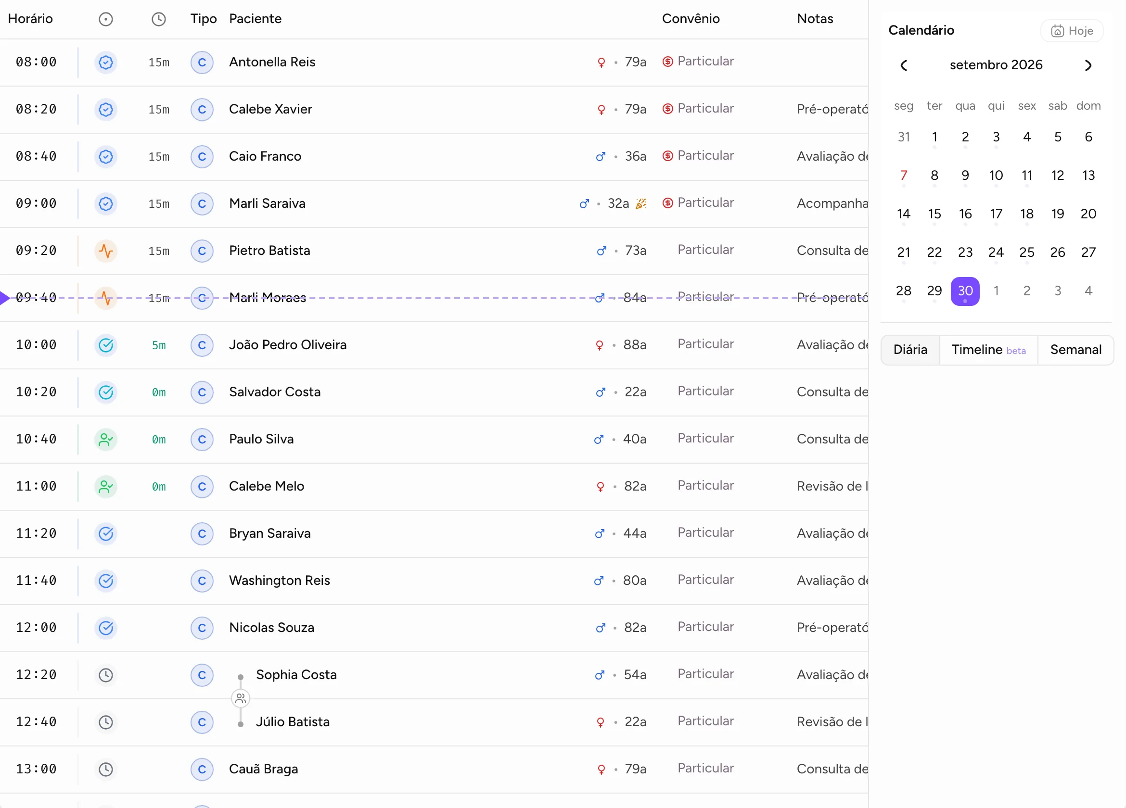Image resolution: width=1126 pixels, height=808 pixels.
Task: Click the Paciente column header
Action: point(255,19)
